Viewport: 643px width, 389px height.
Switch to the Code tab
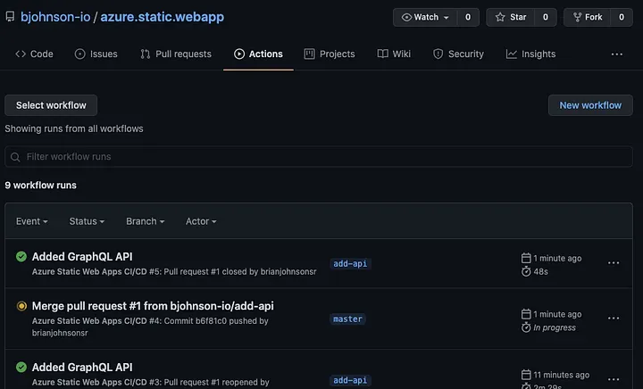pos(35,54)
